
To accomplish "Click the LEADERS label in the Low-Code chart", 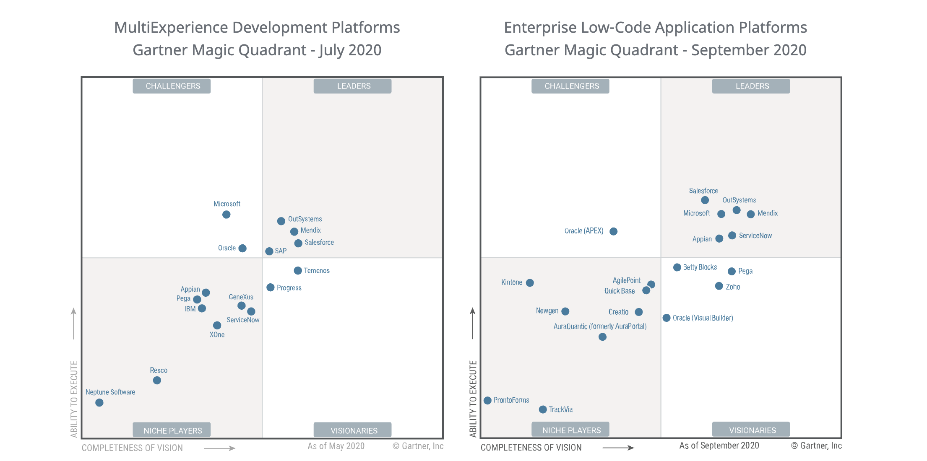I will (x=751, y=86).
